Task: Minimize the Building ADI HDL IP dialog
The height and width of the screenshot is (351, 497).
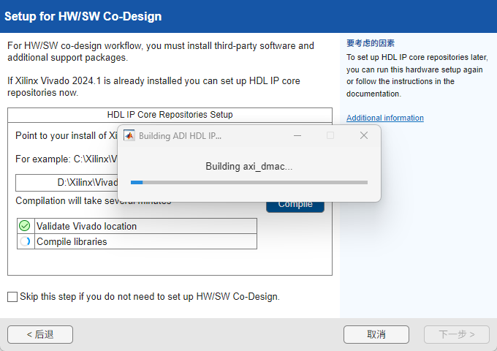Action: tap(297, 136)
